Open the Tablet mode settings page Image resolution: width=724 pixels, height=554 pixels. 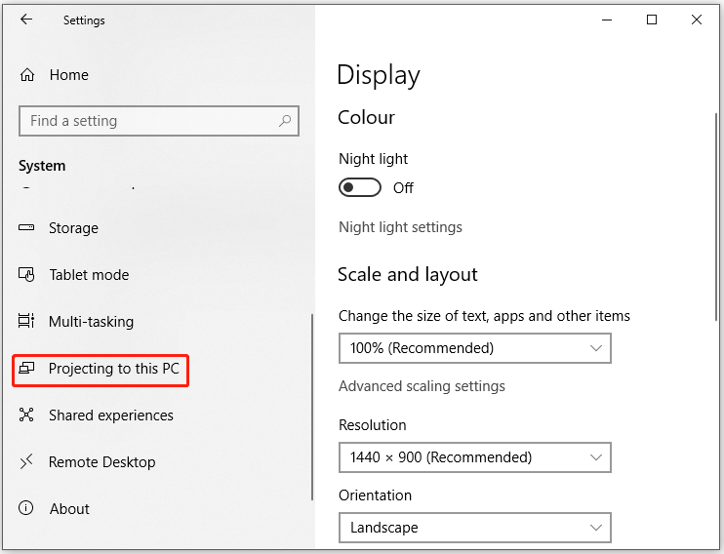coord(89,275)
